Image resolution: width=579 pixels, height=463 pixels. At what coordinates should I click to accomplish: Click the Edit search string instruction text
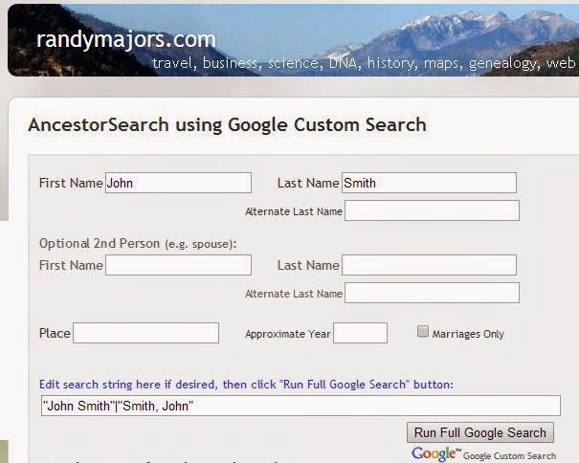click(x=246, y=385)
